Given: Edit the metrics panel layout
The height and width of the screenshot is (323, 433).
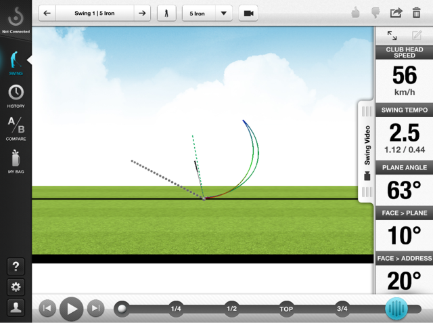Looking at the screenshot, I should point(417,36).
